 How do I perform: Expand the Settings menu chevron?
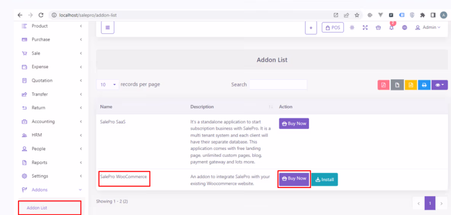[81, 176]
